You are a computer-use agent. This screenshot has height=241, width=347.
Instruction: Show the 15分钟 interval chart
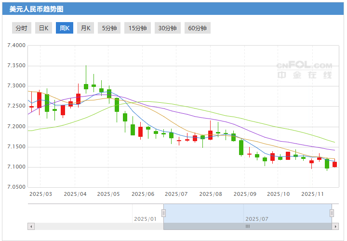tap(137, 28)
